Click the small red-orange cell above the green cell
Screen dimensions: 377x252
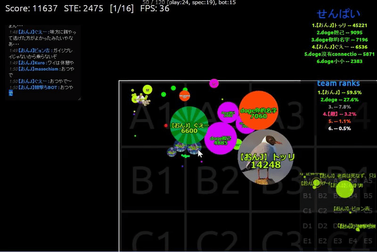tap(184, 95)
